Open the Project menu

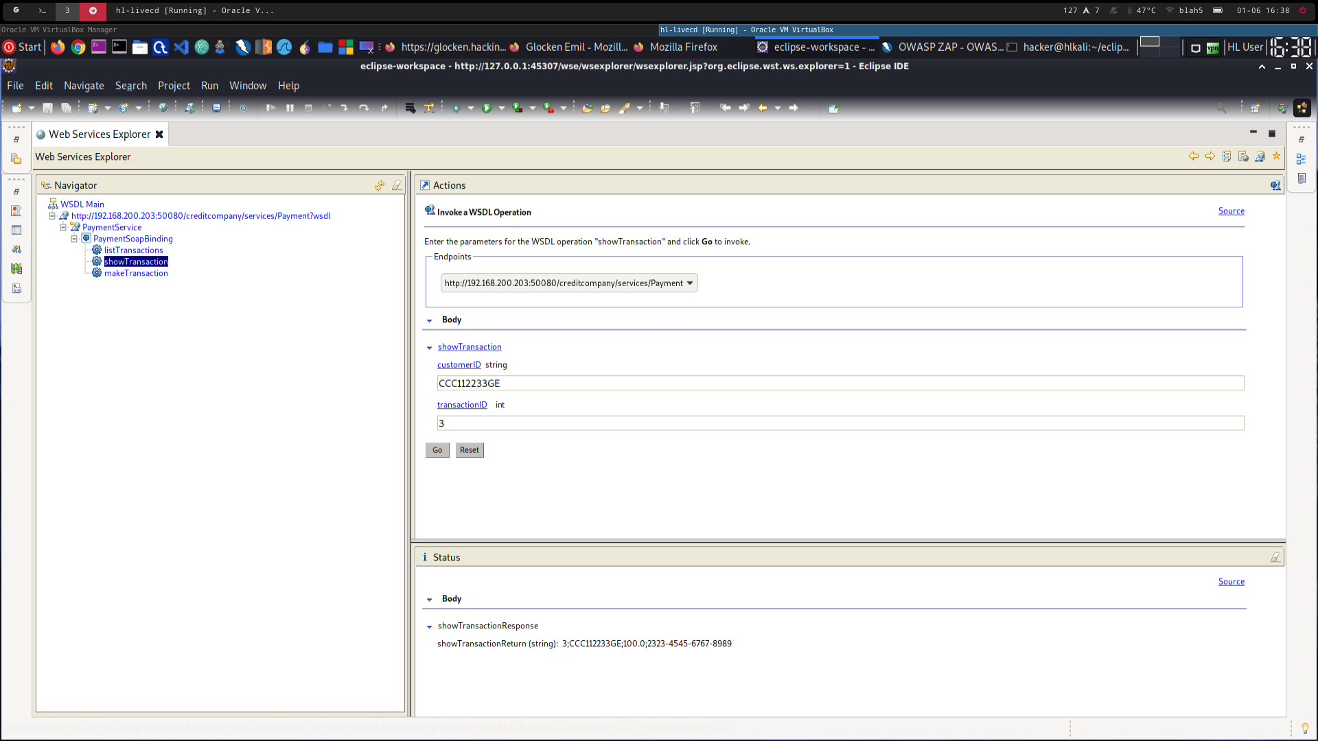point(174,86)
